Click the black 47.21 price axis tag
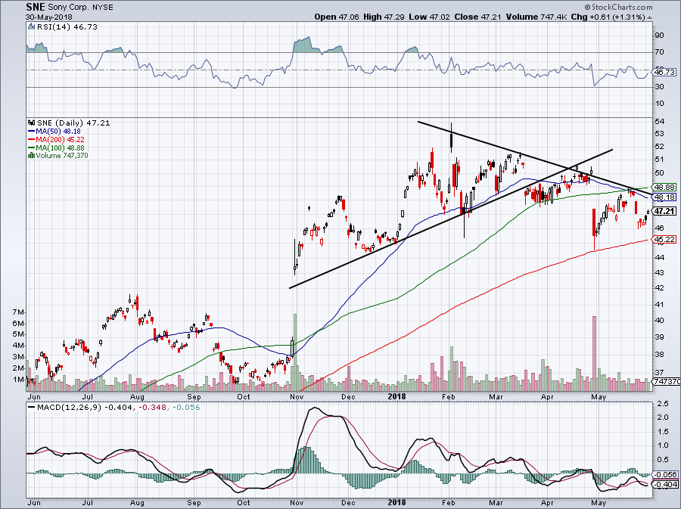This screenshot has height=509, width=681. tap(664, 211)
